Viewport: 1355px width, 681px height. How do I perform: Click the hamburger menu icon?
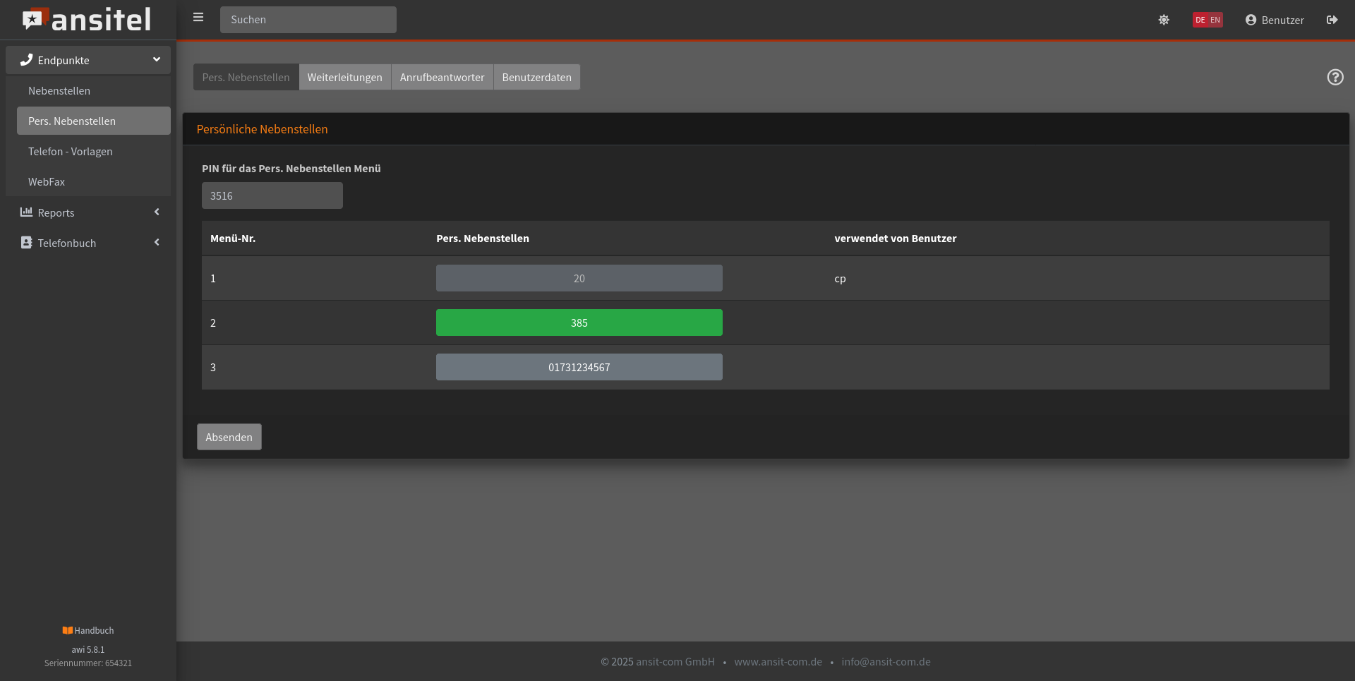pos(198,18)
